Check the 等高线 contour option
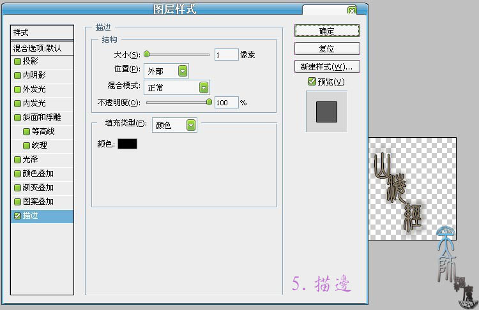 point(27,131)
